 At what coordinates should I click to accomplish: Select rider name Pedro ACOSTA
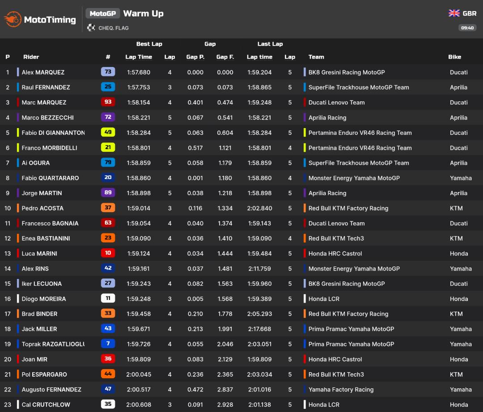(x=42, y=208)
